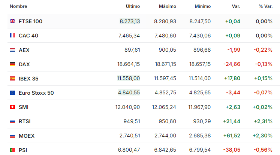Select Euro Stoxx 50 last value 4.840,55
The width and height of the screenshot is (280, 155).
(x=129, y=92)
